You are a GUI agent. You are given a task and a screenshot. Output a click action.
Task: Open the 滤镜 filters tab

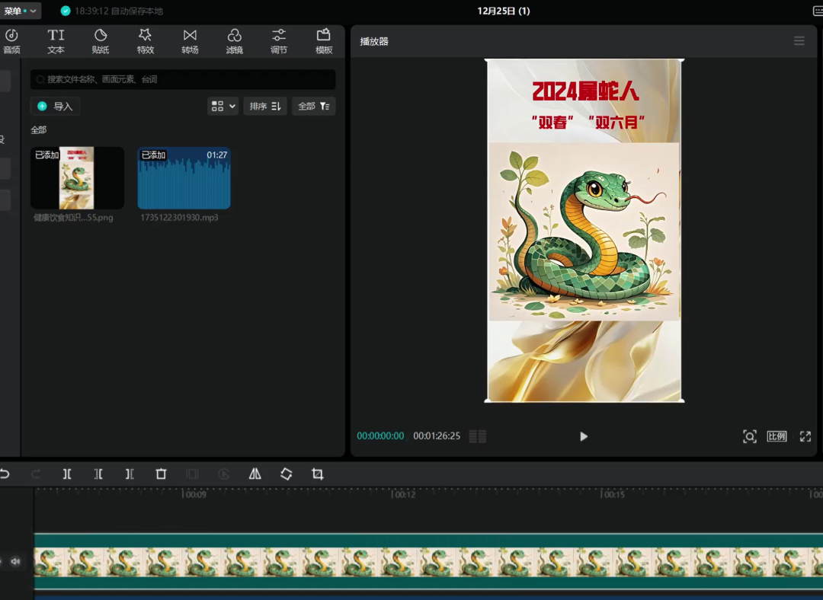pyautogui.click(x=235, y=41)
